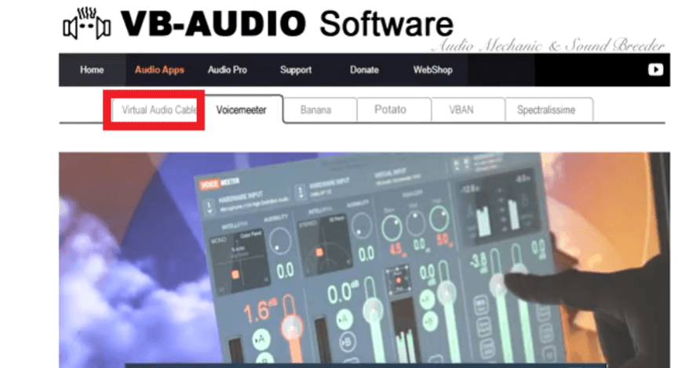The width and height of the screenshot is (700, 368).
Task: Open the Home menu item
Action: (x=92, y=70)
